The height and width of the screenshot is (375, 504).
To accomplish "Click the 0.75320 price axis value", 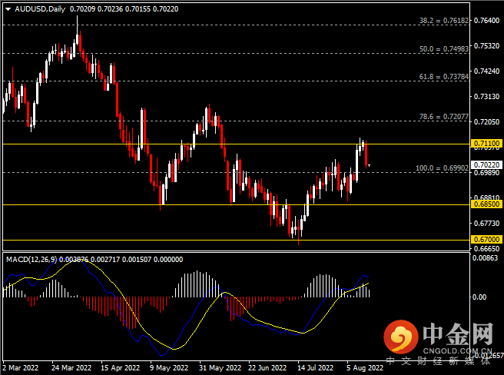I will 486,46.
